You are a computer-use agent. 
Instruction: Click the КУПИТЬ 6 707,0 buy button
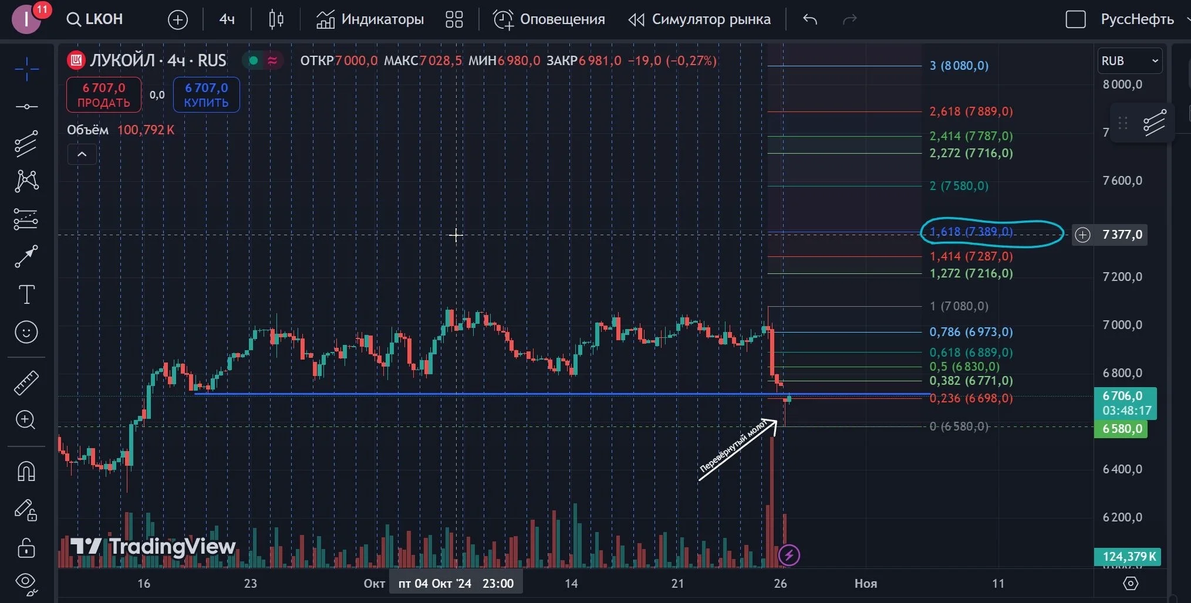[x=206, y=95]
